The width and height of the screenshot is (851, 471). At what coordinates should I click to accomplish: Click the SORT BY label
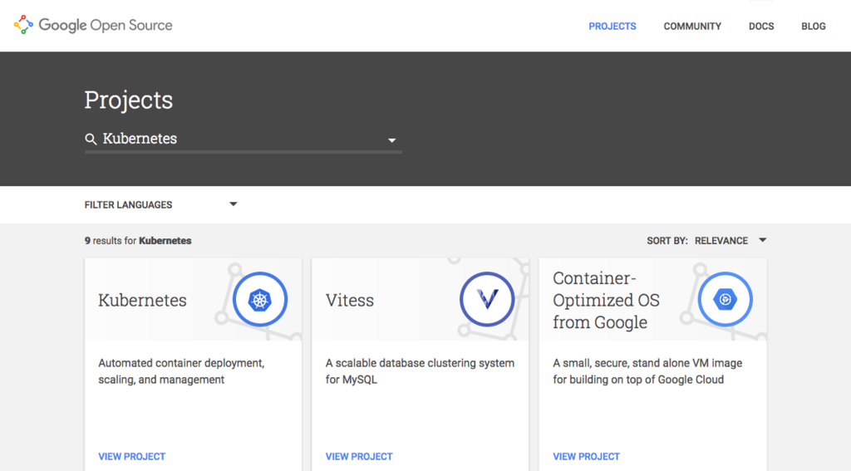tap(667, 240)
